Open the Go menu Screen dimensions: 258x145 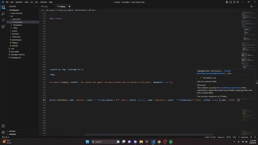pyautogui.click(x=31, y=2)
